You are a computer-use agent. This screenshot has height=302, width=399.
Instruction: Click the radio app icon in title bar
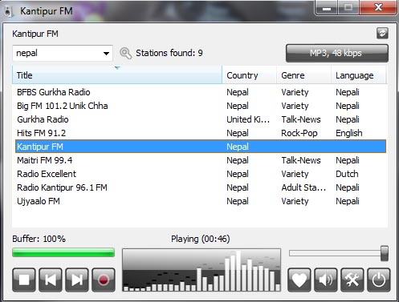click(x=8, y=11)
